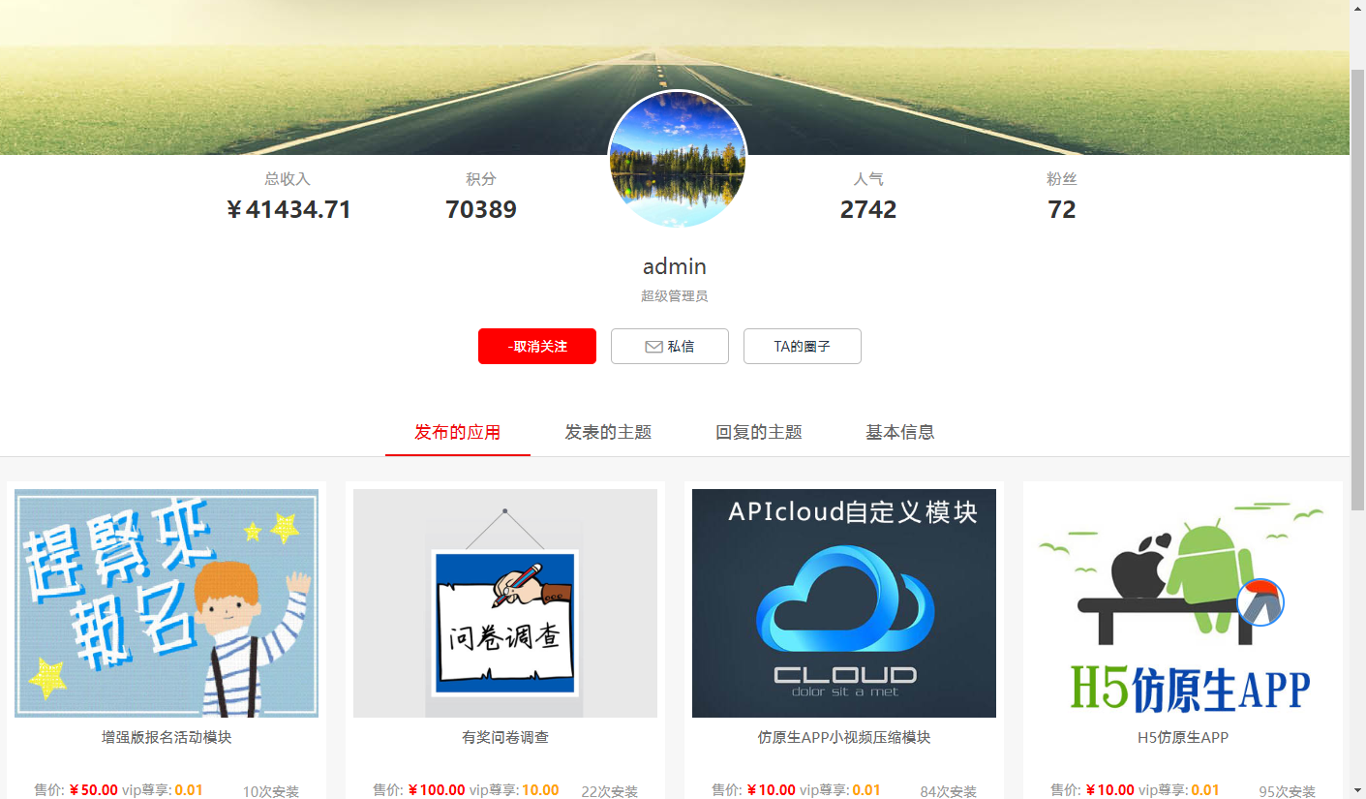Open 有奖问卷调查 thumbnail image
The image size is (1366, 799).
coord(505,603)
